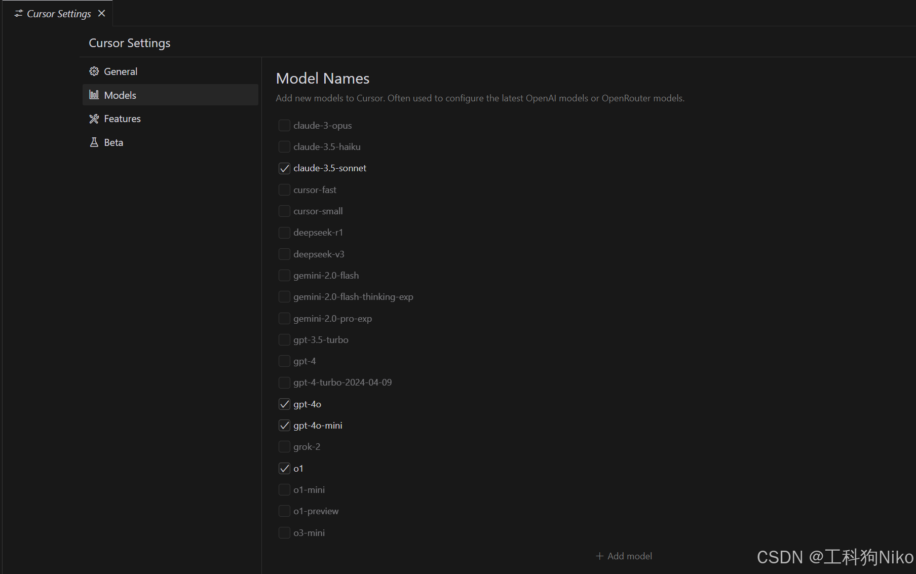Viewport: 916px width, 574px height.
Task: Click the claude-3.5-sonnet model name
Action: click(x=330, y=168)
